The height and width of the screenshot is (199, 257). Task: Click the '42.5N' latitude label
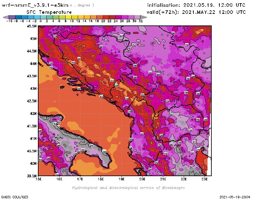(31, 101)
